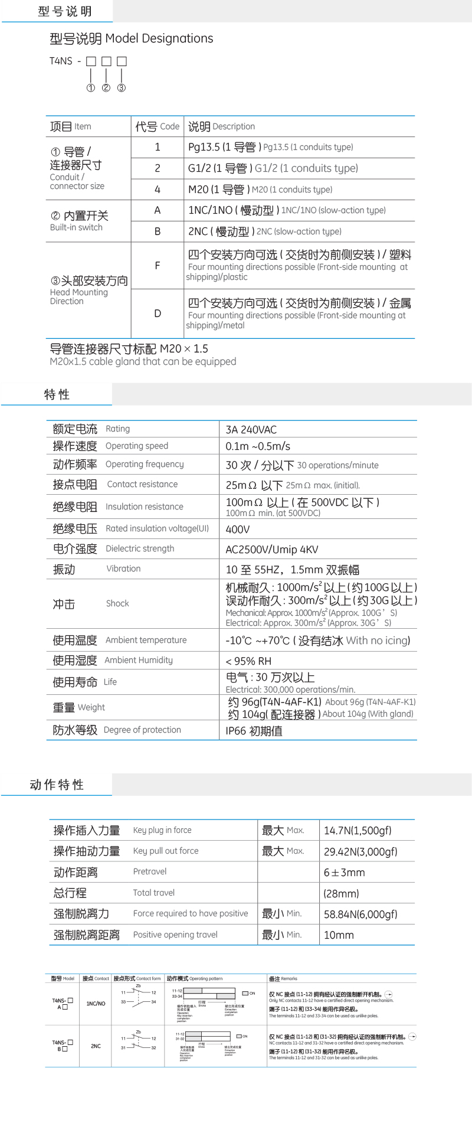Click the 'AC2500V/Umip 4KV' dielectric strength value

click(271, 550)
